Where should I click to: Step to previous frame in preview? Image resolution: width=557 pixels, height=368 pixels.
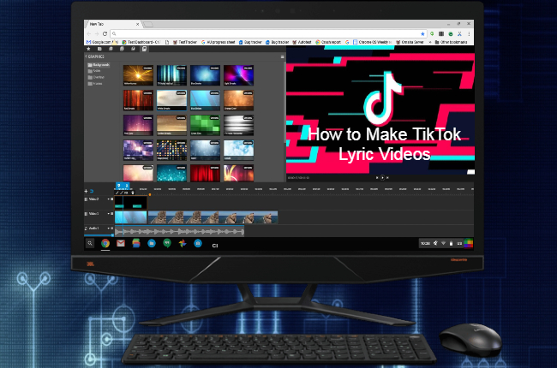coord(377,177)
